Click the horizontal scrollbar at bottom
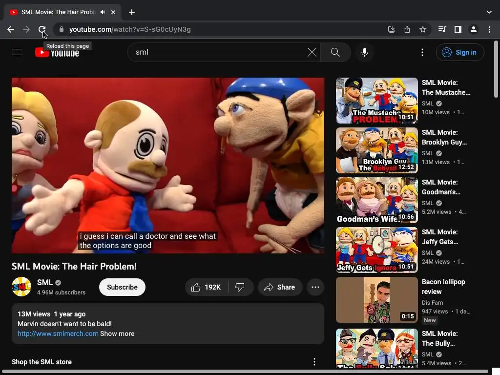 pyautogui.click(x=245, y=372)
